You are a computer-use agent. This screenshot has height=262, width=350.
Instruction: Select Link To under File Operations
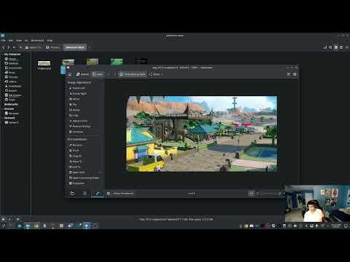[x=75, y=167]
